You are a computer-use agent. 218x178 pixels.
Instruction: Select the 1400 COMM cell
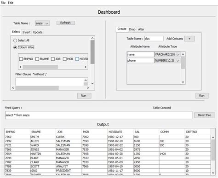[x=172, y=154]
